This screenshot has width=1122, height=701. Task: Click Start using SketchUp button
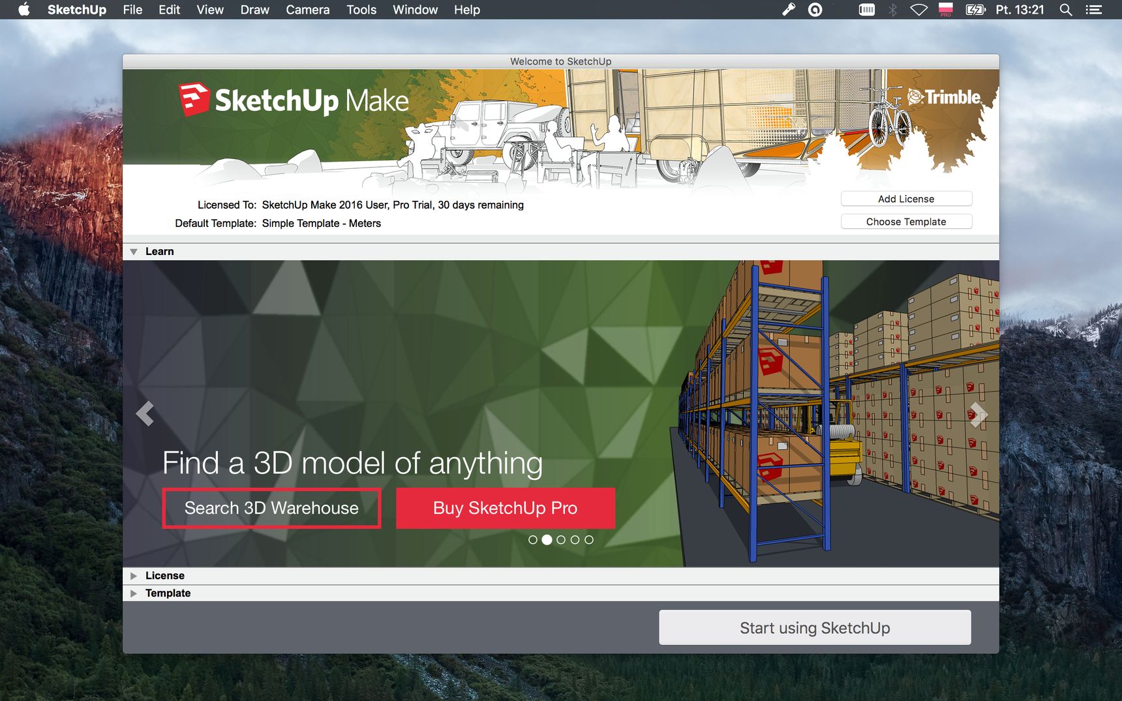pos(815,627)
